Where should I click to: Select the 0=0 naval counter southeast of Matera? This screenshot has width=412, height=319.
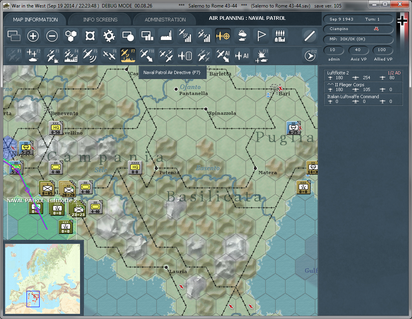(x=303, y=187)
